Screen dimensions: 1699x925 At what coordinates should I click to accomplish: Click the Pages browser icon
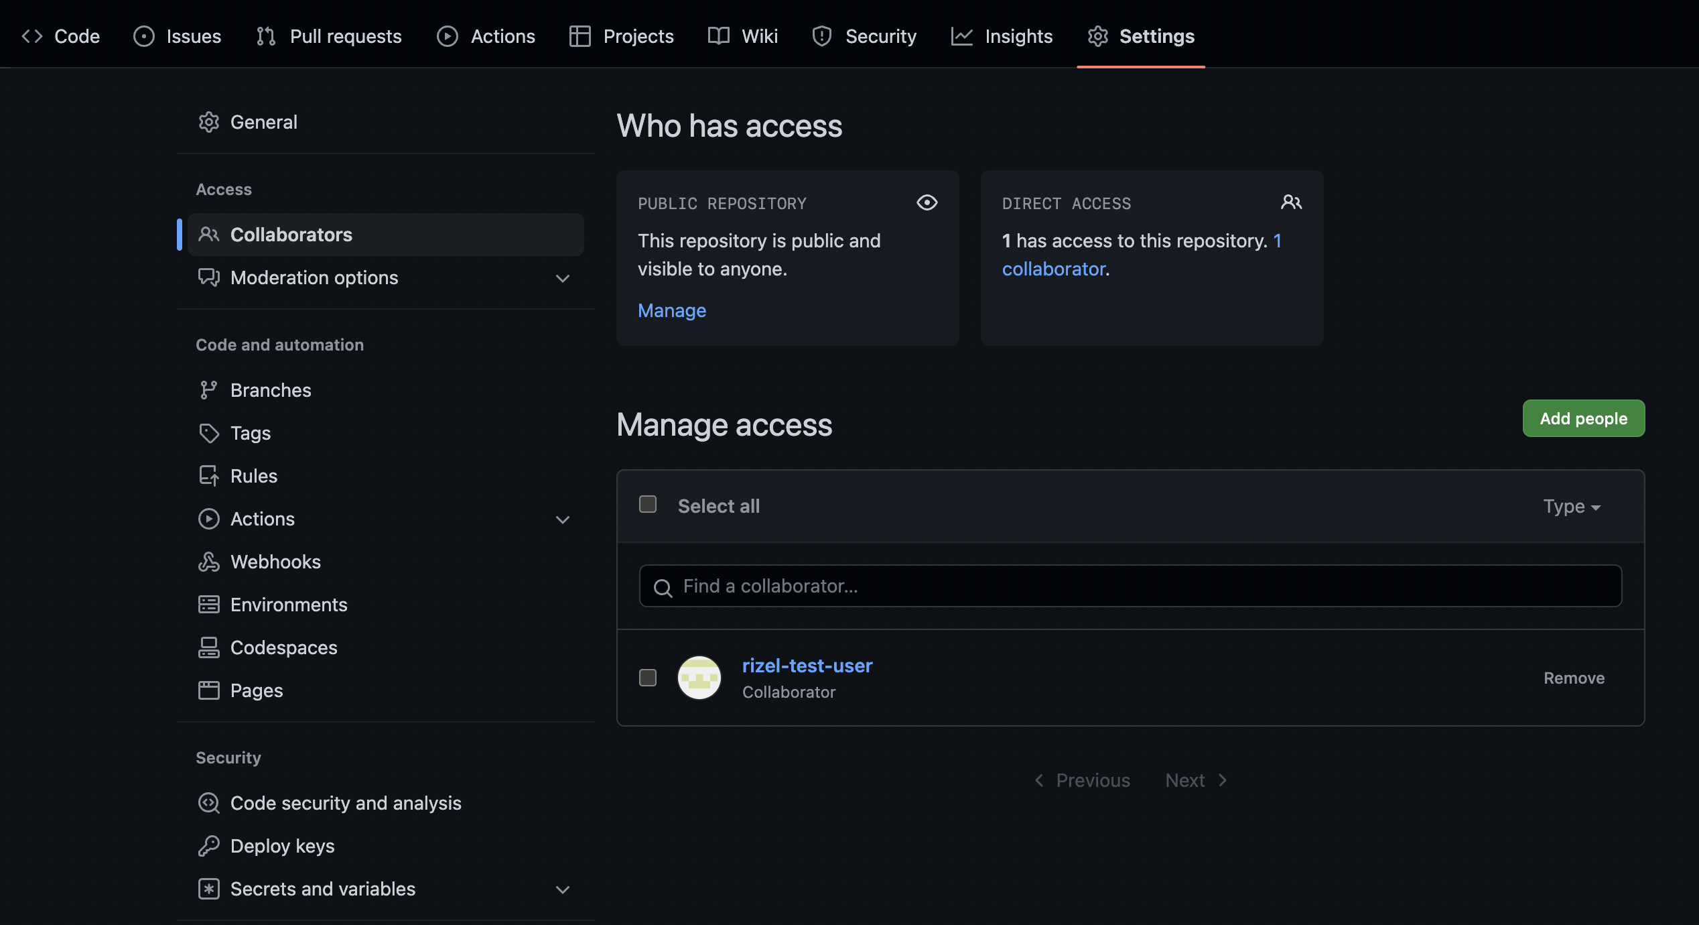pyautogui.click(x=209, y=690)
